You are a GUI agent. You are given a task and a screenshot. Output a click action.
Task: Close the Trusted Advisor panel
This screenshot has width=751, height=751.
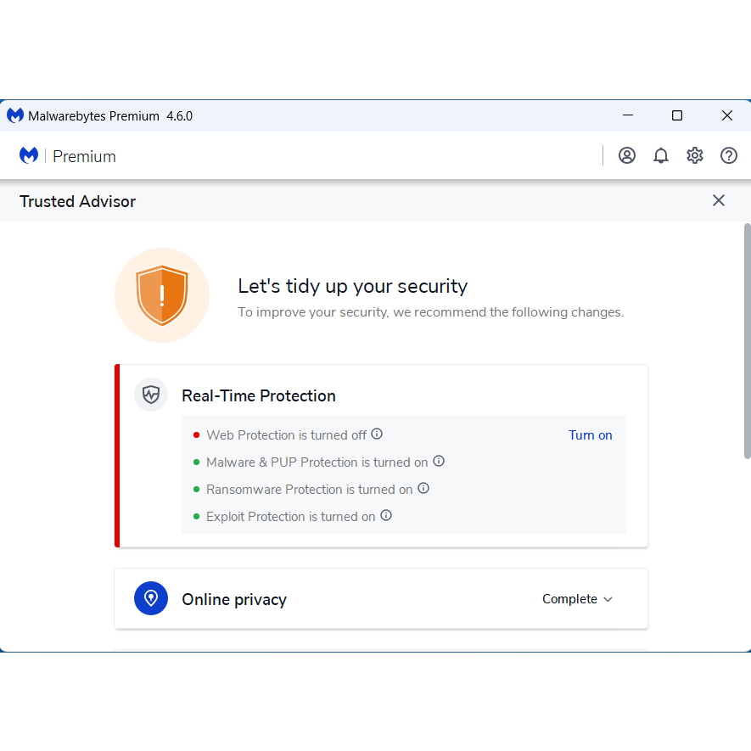pyautogui.click(x=719, y=200)
